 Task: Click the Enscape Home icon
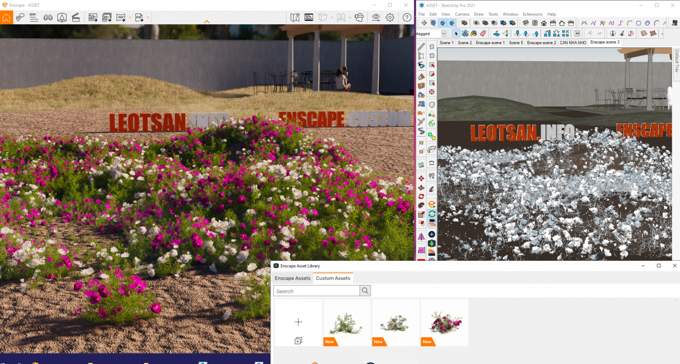(6, 17)
